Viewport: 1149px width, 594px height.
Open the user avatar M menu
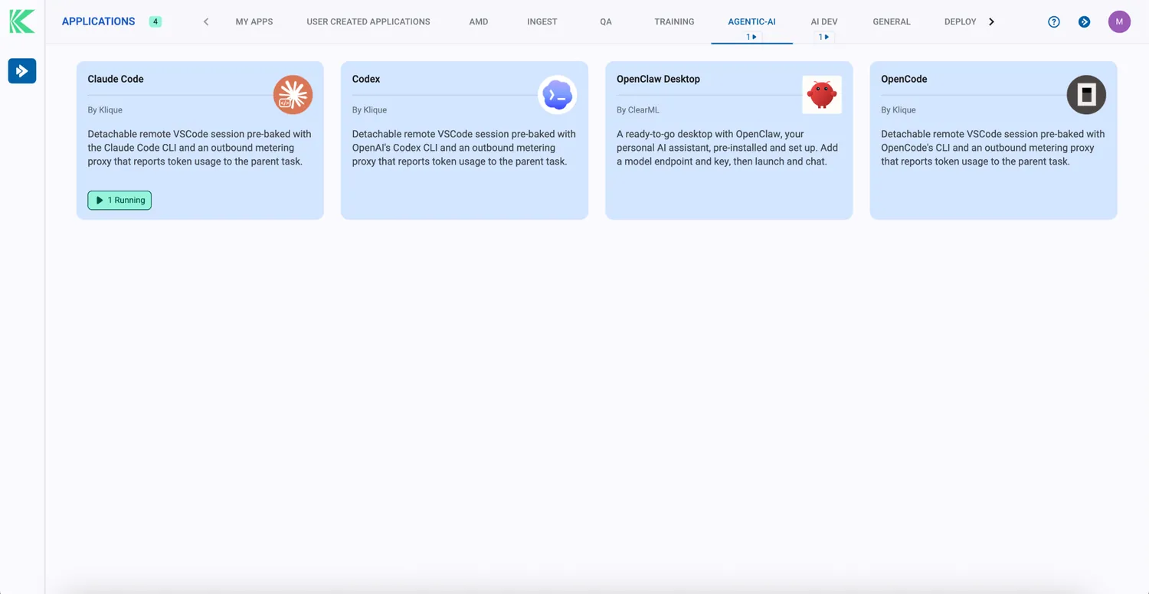point(1119,21)
